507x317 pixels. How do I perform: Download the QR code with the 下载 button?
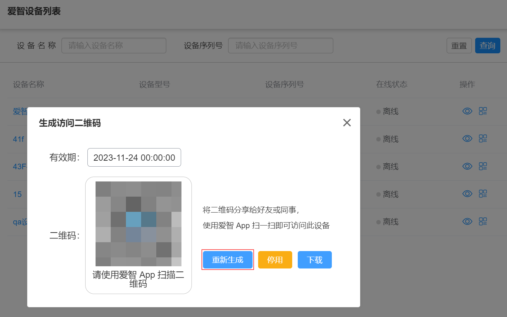pyautogui.click(x=314, y=260)
